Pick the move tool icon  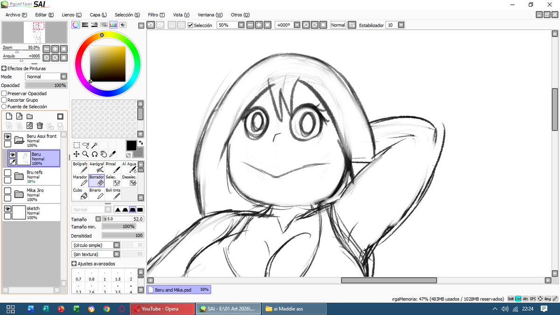(77, 154)
